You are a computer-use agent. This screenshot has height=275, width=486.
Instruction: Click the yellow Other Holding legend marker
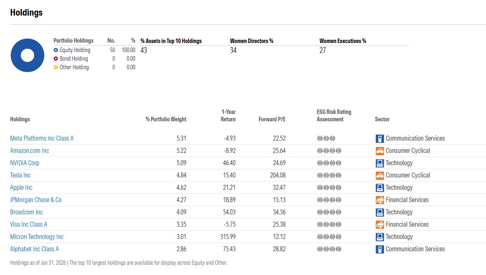click(56, 68)
